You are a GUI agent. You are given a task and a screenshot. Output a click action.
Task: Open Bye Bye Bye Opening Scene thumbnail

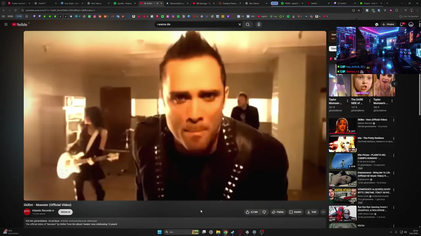[x=342, y=213]
